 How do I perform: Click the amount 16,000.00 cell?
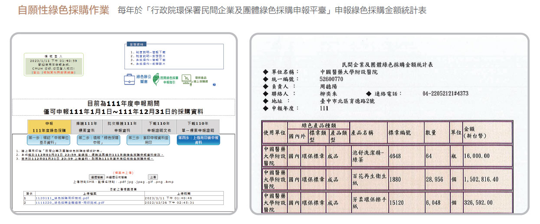click(x=487, y=156)
